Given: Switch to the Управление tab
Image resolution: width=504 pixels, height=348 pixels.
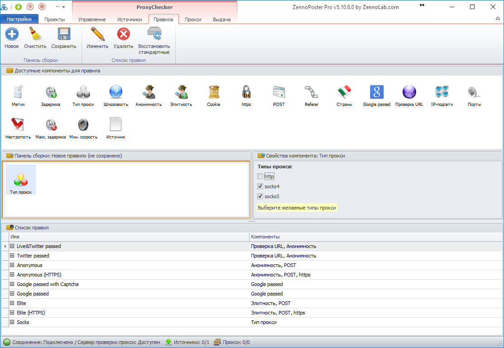Looking at the screenshot, I should 92,19.
